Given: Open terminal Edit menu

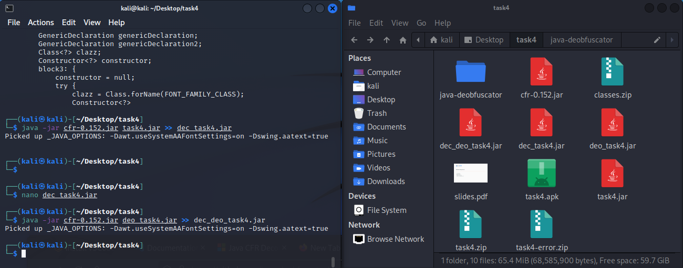Looking at the screenshot, I should click(69, 23).
